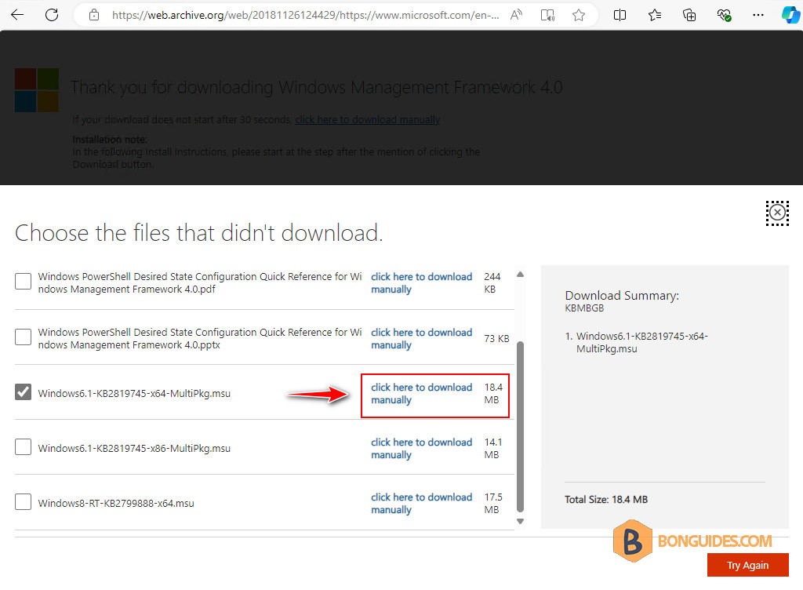The width and height of the screenshot is (803, 590).
Task: Click summary item 1 Windows6.1-KB2819745-x64-MultiPkg.msu
Action: 641,343
